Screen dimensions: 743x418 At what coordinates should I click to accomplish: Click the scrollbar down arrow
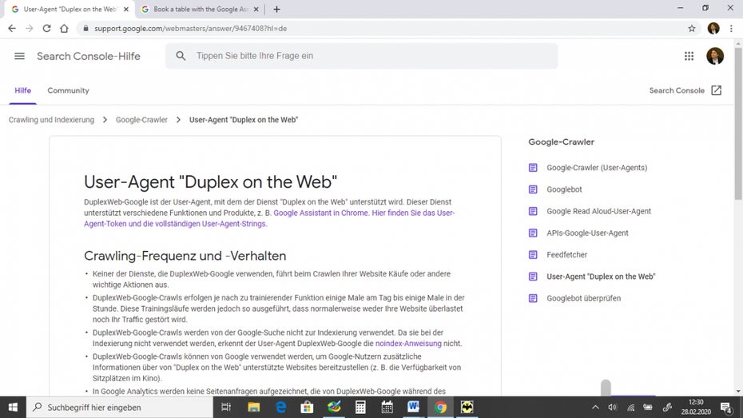[x=738, y=392]
